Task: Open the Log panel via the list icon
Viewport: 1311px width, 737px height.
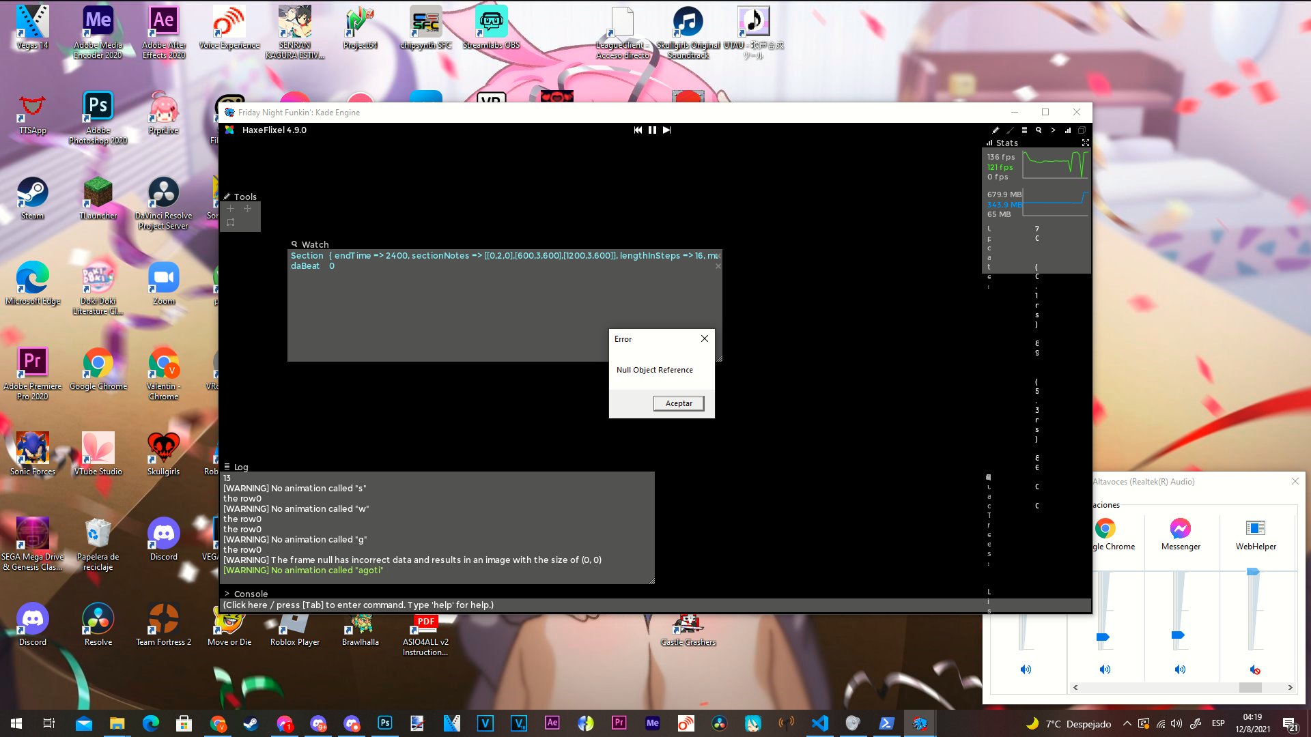Action: [x=1024, y=130]
